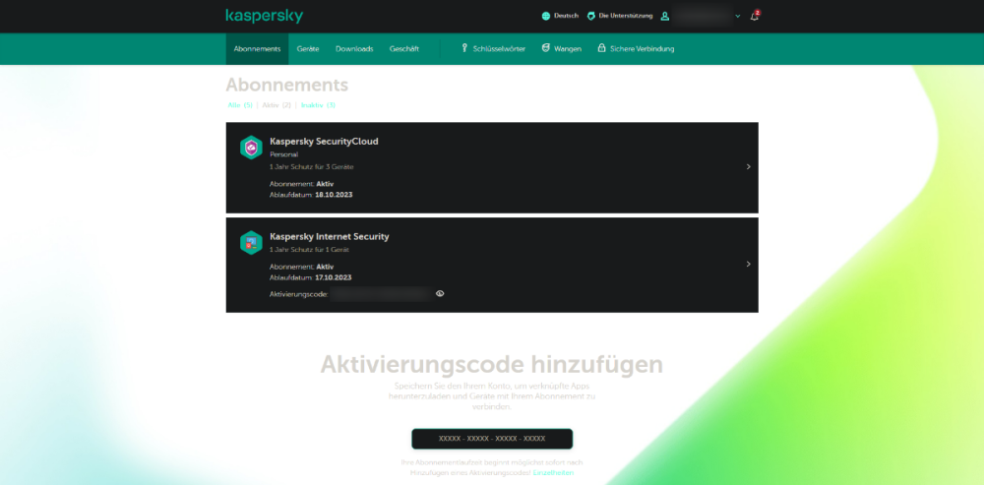The image size is (984, 485).
Task: Select the Schlüsselwörter menu item
Action: coord(499,49)
